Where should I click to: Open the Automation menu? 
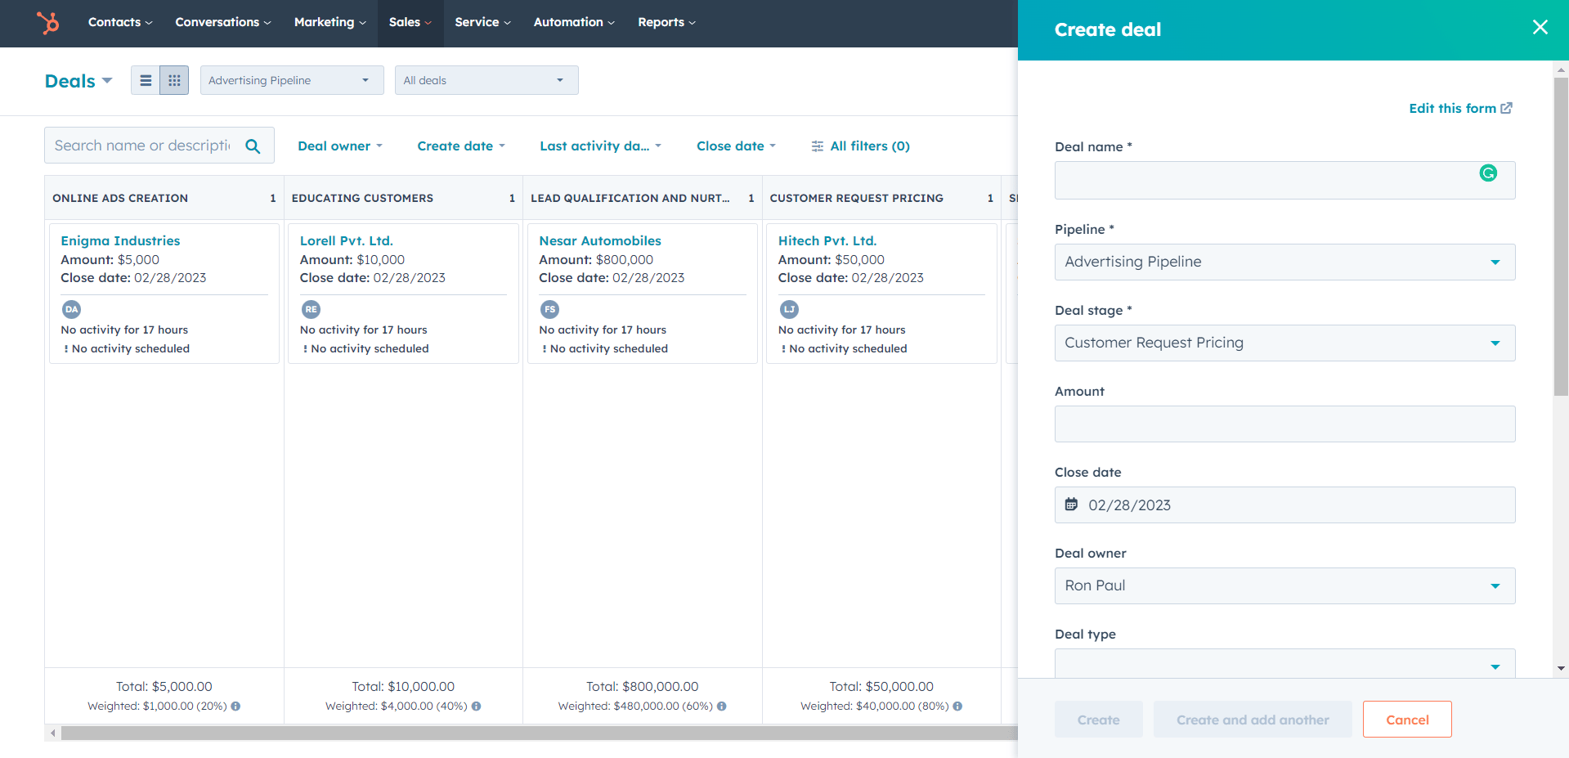(574, 22)
